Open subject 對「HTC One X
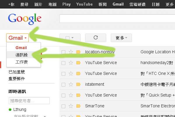175x117 pixels. 157,73
